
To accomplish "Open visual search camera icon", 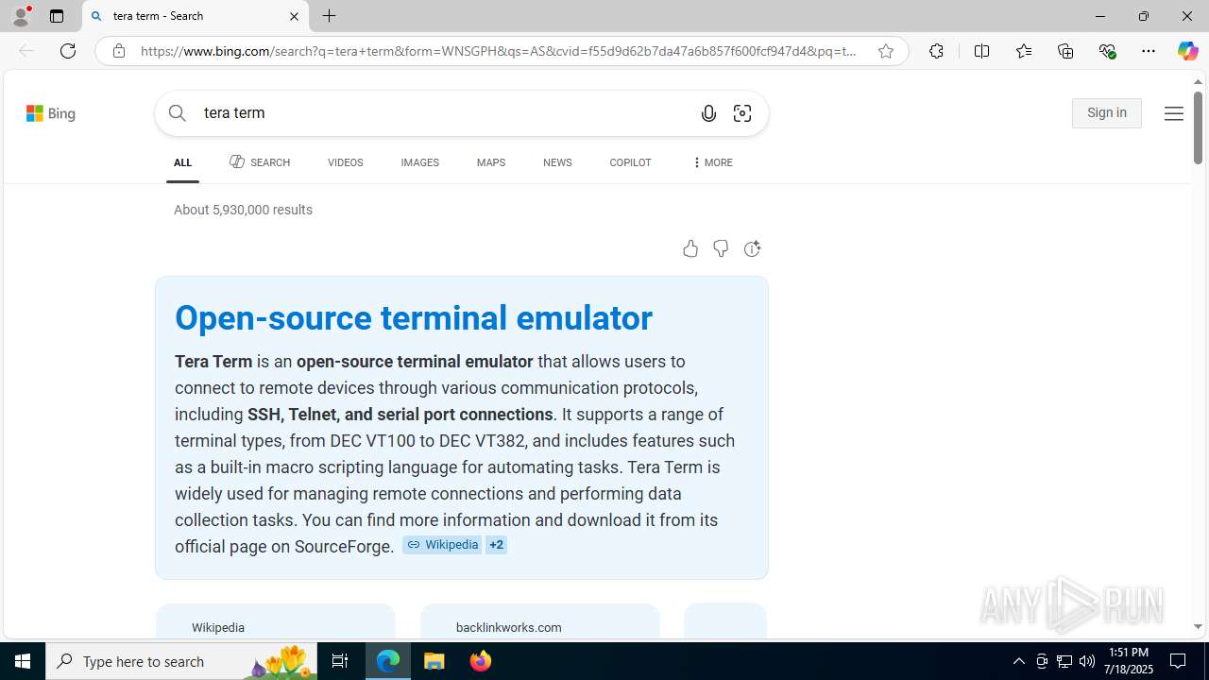I will click(742, 113).
